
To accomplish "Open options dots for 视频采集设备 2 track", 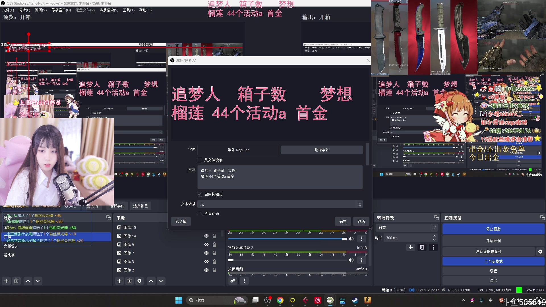I will 361,260.
